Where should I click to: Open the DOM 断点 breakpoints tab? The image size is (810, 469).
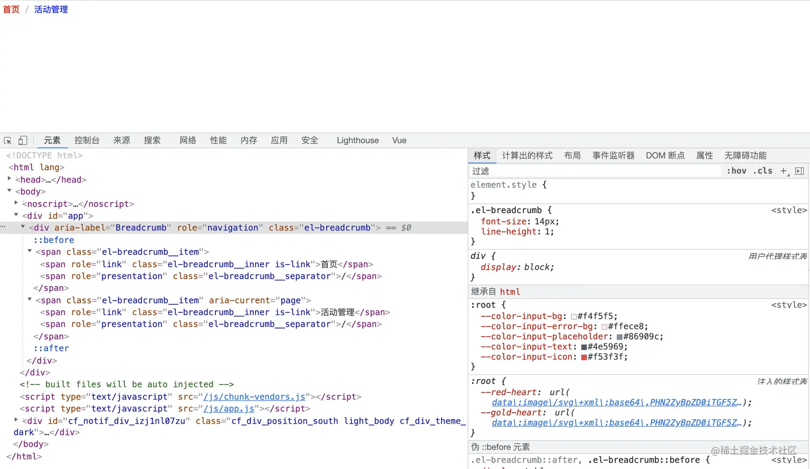(665, 156)
